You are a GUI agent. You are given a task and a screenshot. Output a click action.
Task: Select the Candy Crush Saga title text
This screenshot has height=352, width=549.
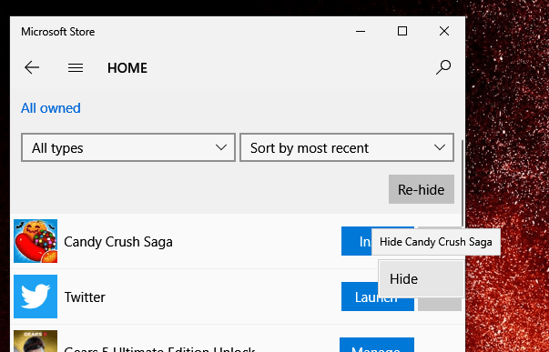[x=118, y=242]
